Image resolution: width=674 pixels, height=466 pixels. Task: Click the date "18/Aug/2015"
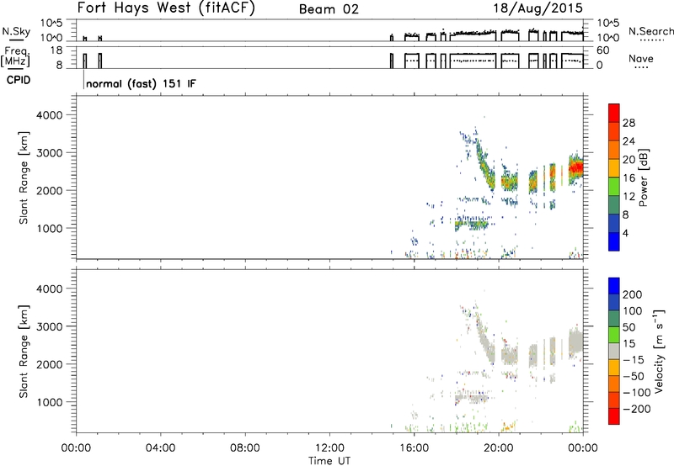538,8
